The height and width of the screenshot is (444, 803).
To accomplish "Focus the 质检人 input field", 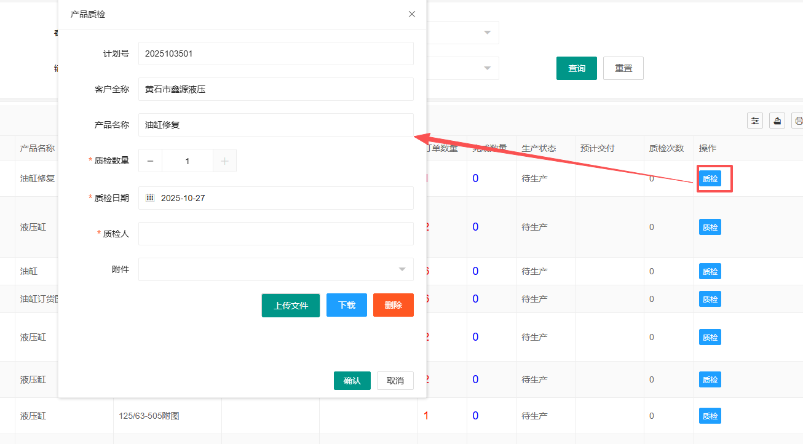I will (275, 234).
